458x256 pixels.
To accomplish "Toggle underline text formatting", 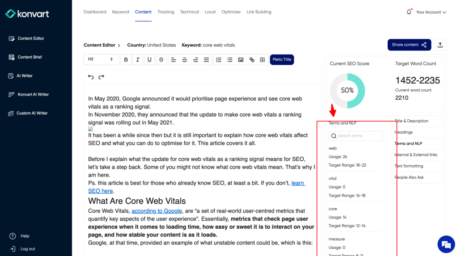I will (x=149, y=59).
